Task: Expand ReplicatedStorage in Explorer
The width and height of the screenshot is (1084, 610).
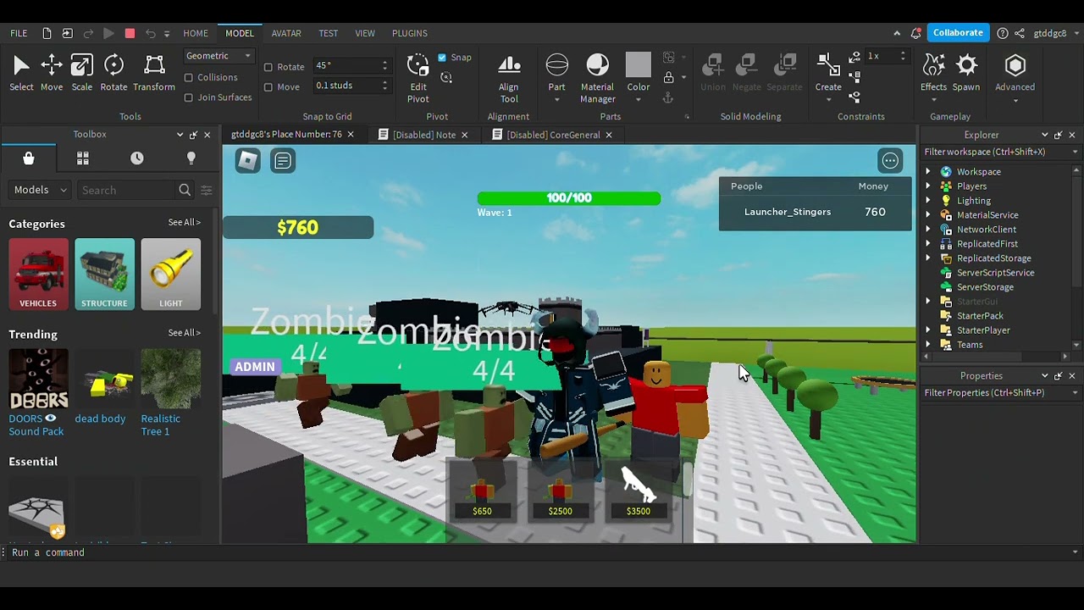Action: (x=927, y=258)
